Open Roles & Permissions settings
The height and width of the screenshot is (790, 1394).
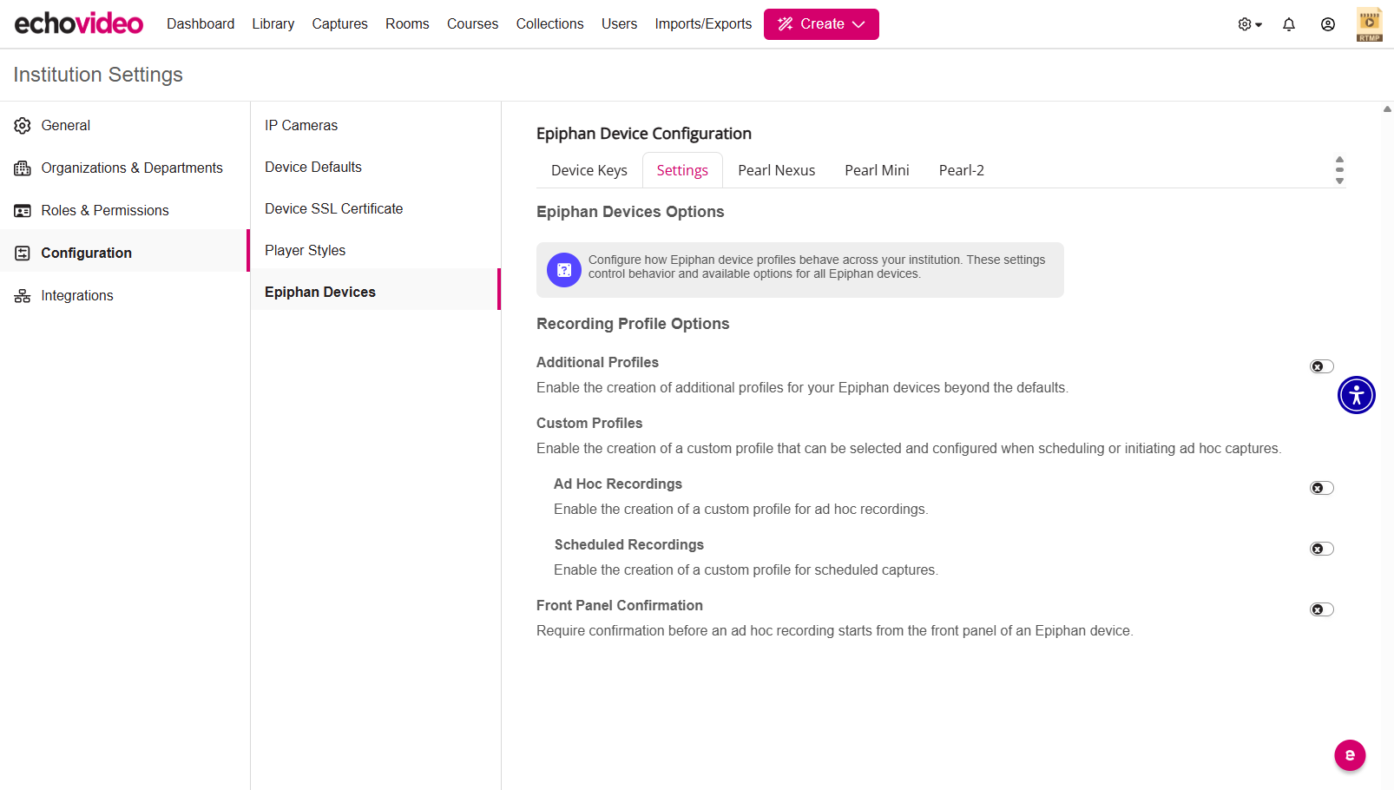pyautogui.click(x=125, y=211)
